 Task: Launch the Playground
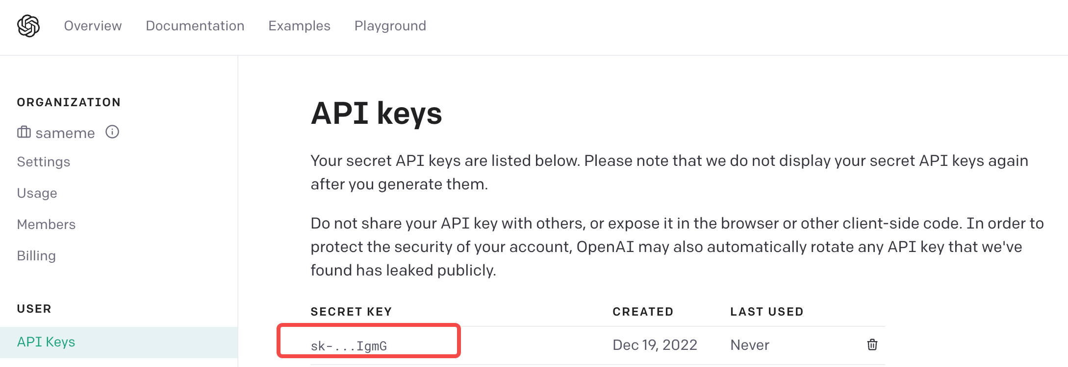click(x=390, y=26)
